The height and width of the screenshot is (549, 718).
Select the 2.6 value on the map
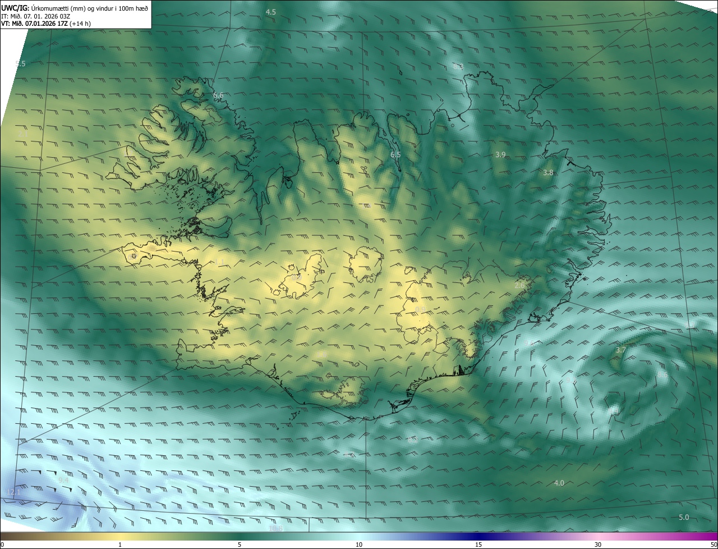click(519, 285)
